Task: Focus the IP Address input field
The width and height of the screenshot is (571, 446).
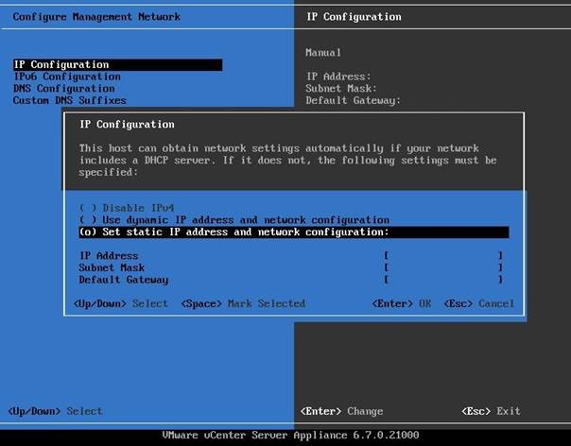Action: click(443, 255)
